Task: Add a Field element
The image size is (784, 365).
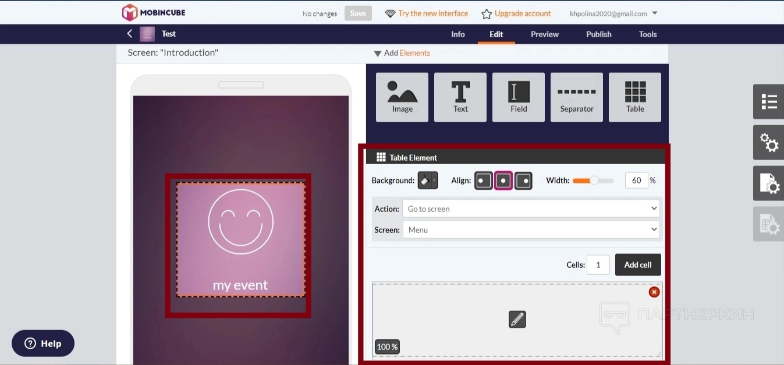Action: 518,97
